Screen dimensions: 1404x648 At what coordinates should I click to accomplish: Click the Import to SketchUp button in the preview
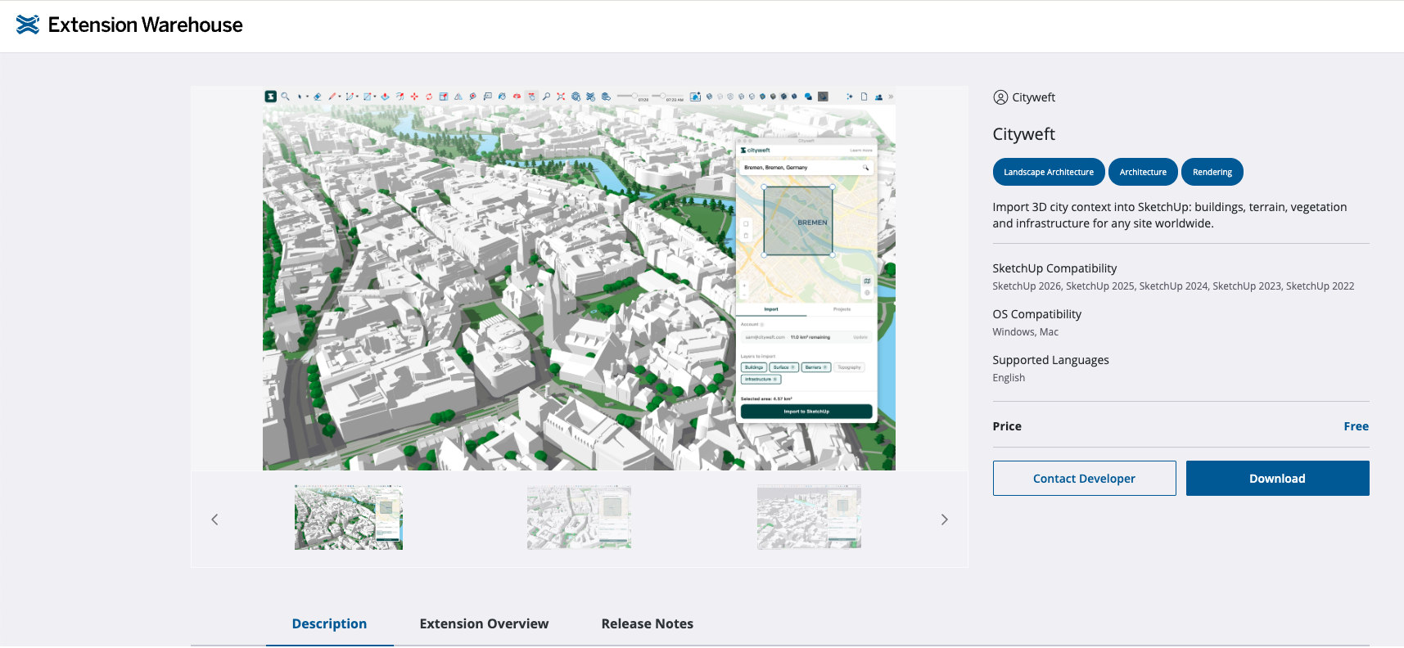pyautogui.click(x=806, y=412)
